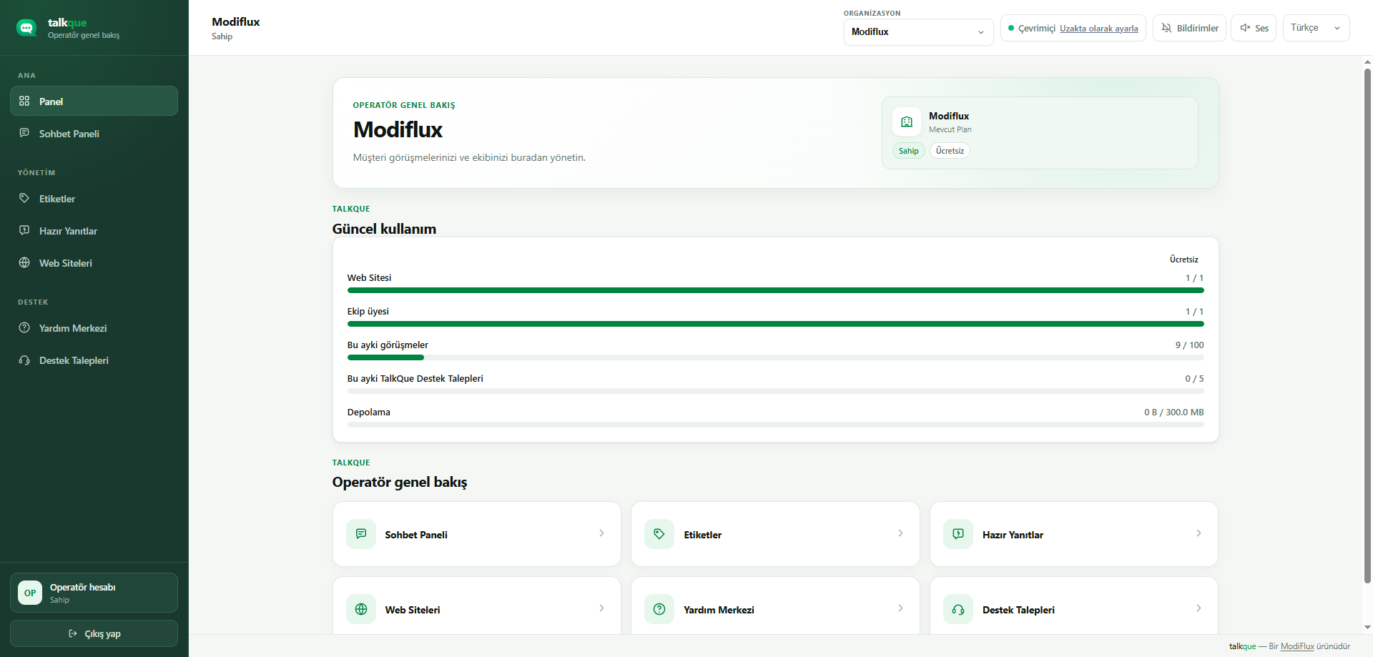
Task: Click the Hazır Yanıtlar card icon
Action: [x=958, y=534]
